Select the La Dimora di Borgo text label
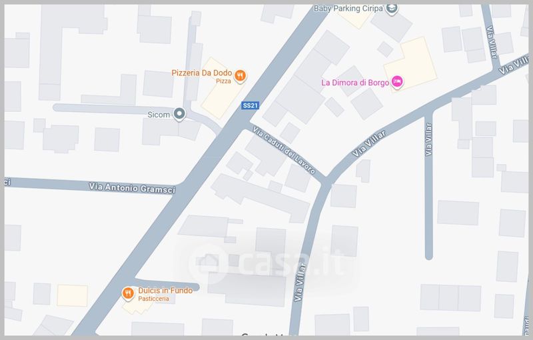Screen dimensions: 533x340 [355, 83]
